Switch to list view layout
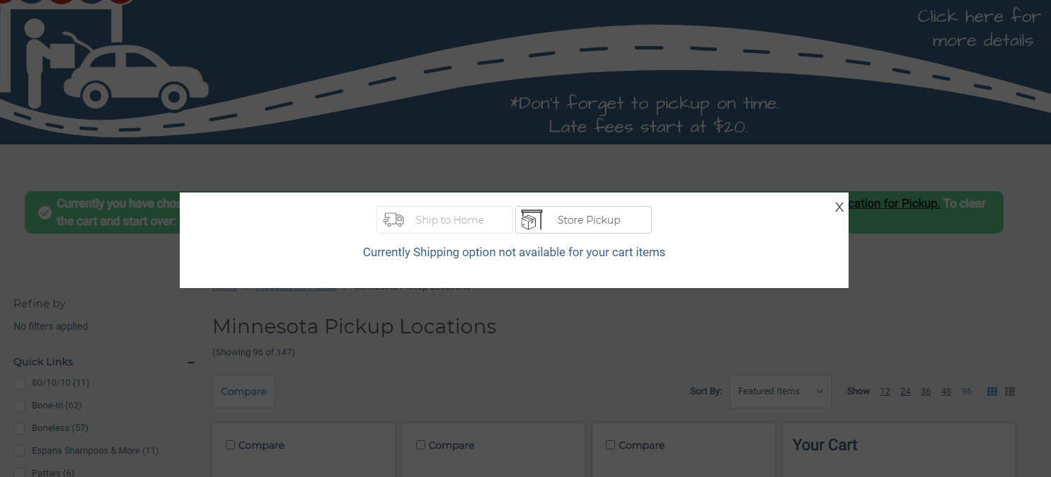This screenshot has height=477, width=1051. [1010, 391]
